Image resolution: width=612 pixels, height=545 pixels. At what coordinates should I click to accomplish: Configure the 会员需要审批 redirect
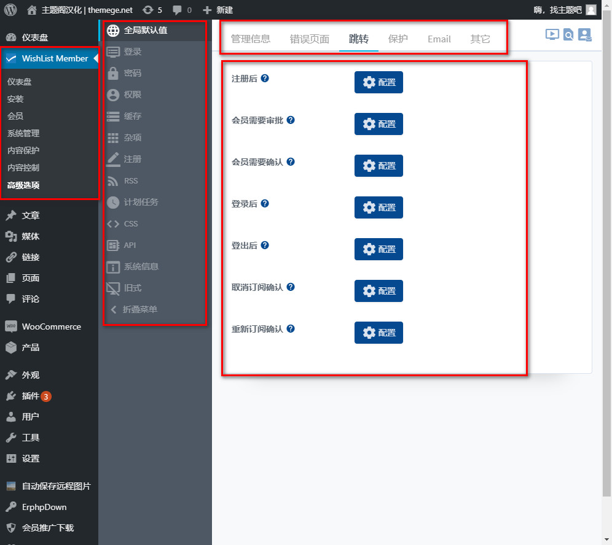coord(379,124)
